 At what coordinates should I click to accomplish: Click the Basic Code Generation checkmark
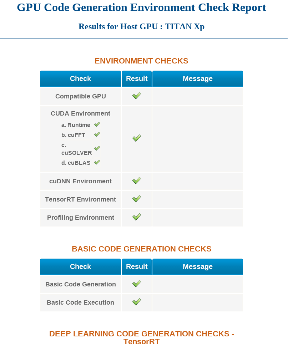click(x=136, y=284)
